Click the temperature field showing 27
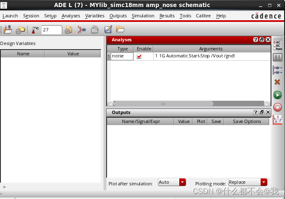 (x=52, y=30)
